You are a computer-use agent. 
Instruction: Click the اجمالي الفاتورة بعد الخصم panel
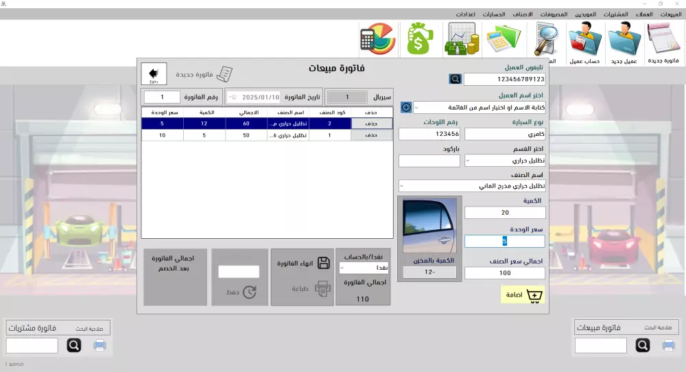point(175,277)
